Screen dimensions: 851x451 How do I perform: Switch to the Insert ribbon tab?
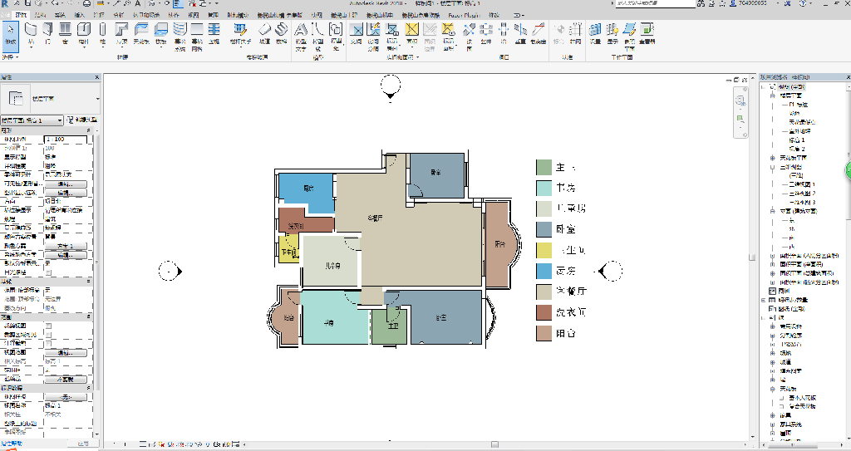pyautogui.click(x=79, y=15)
